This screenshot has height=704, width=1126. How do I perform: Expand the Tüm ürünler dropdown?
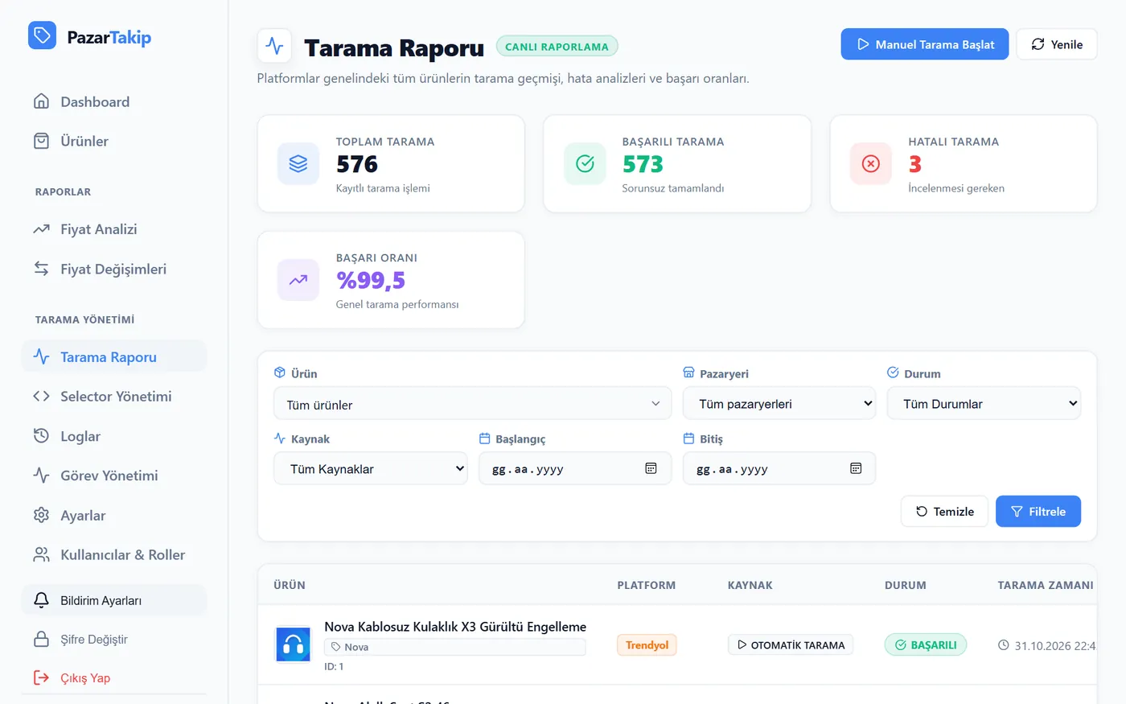[x=473, y=404]
